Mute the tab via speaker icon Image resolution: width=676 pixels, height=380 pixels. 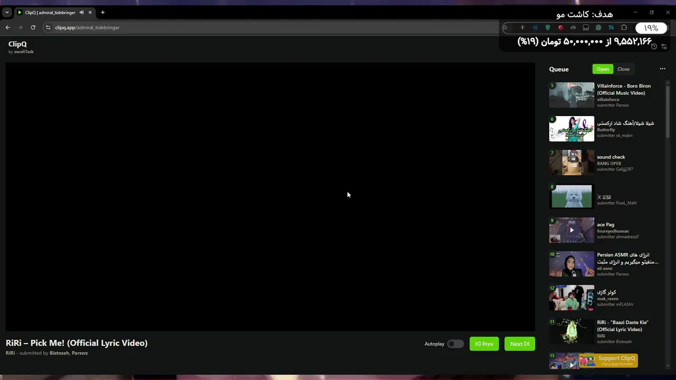(81, 12)
